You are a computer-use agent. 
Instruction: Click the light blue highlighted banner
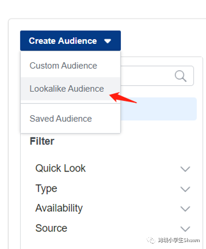(x=159, y=109)
